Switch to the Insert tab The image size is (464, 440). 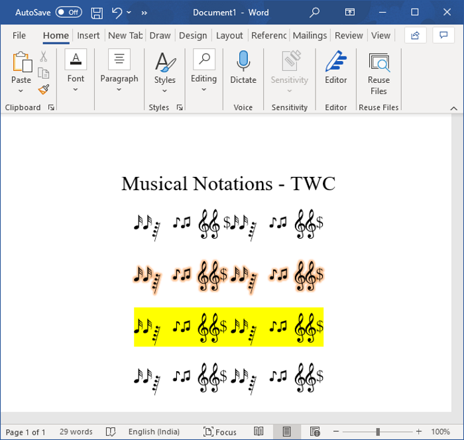(x=88, y=36)
